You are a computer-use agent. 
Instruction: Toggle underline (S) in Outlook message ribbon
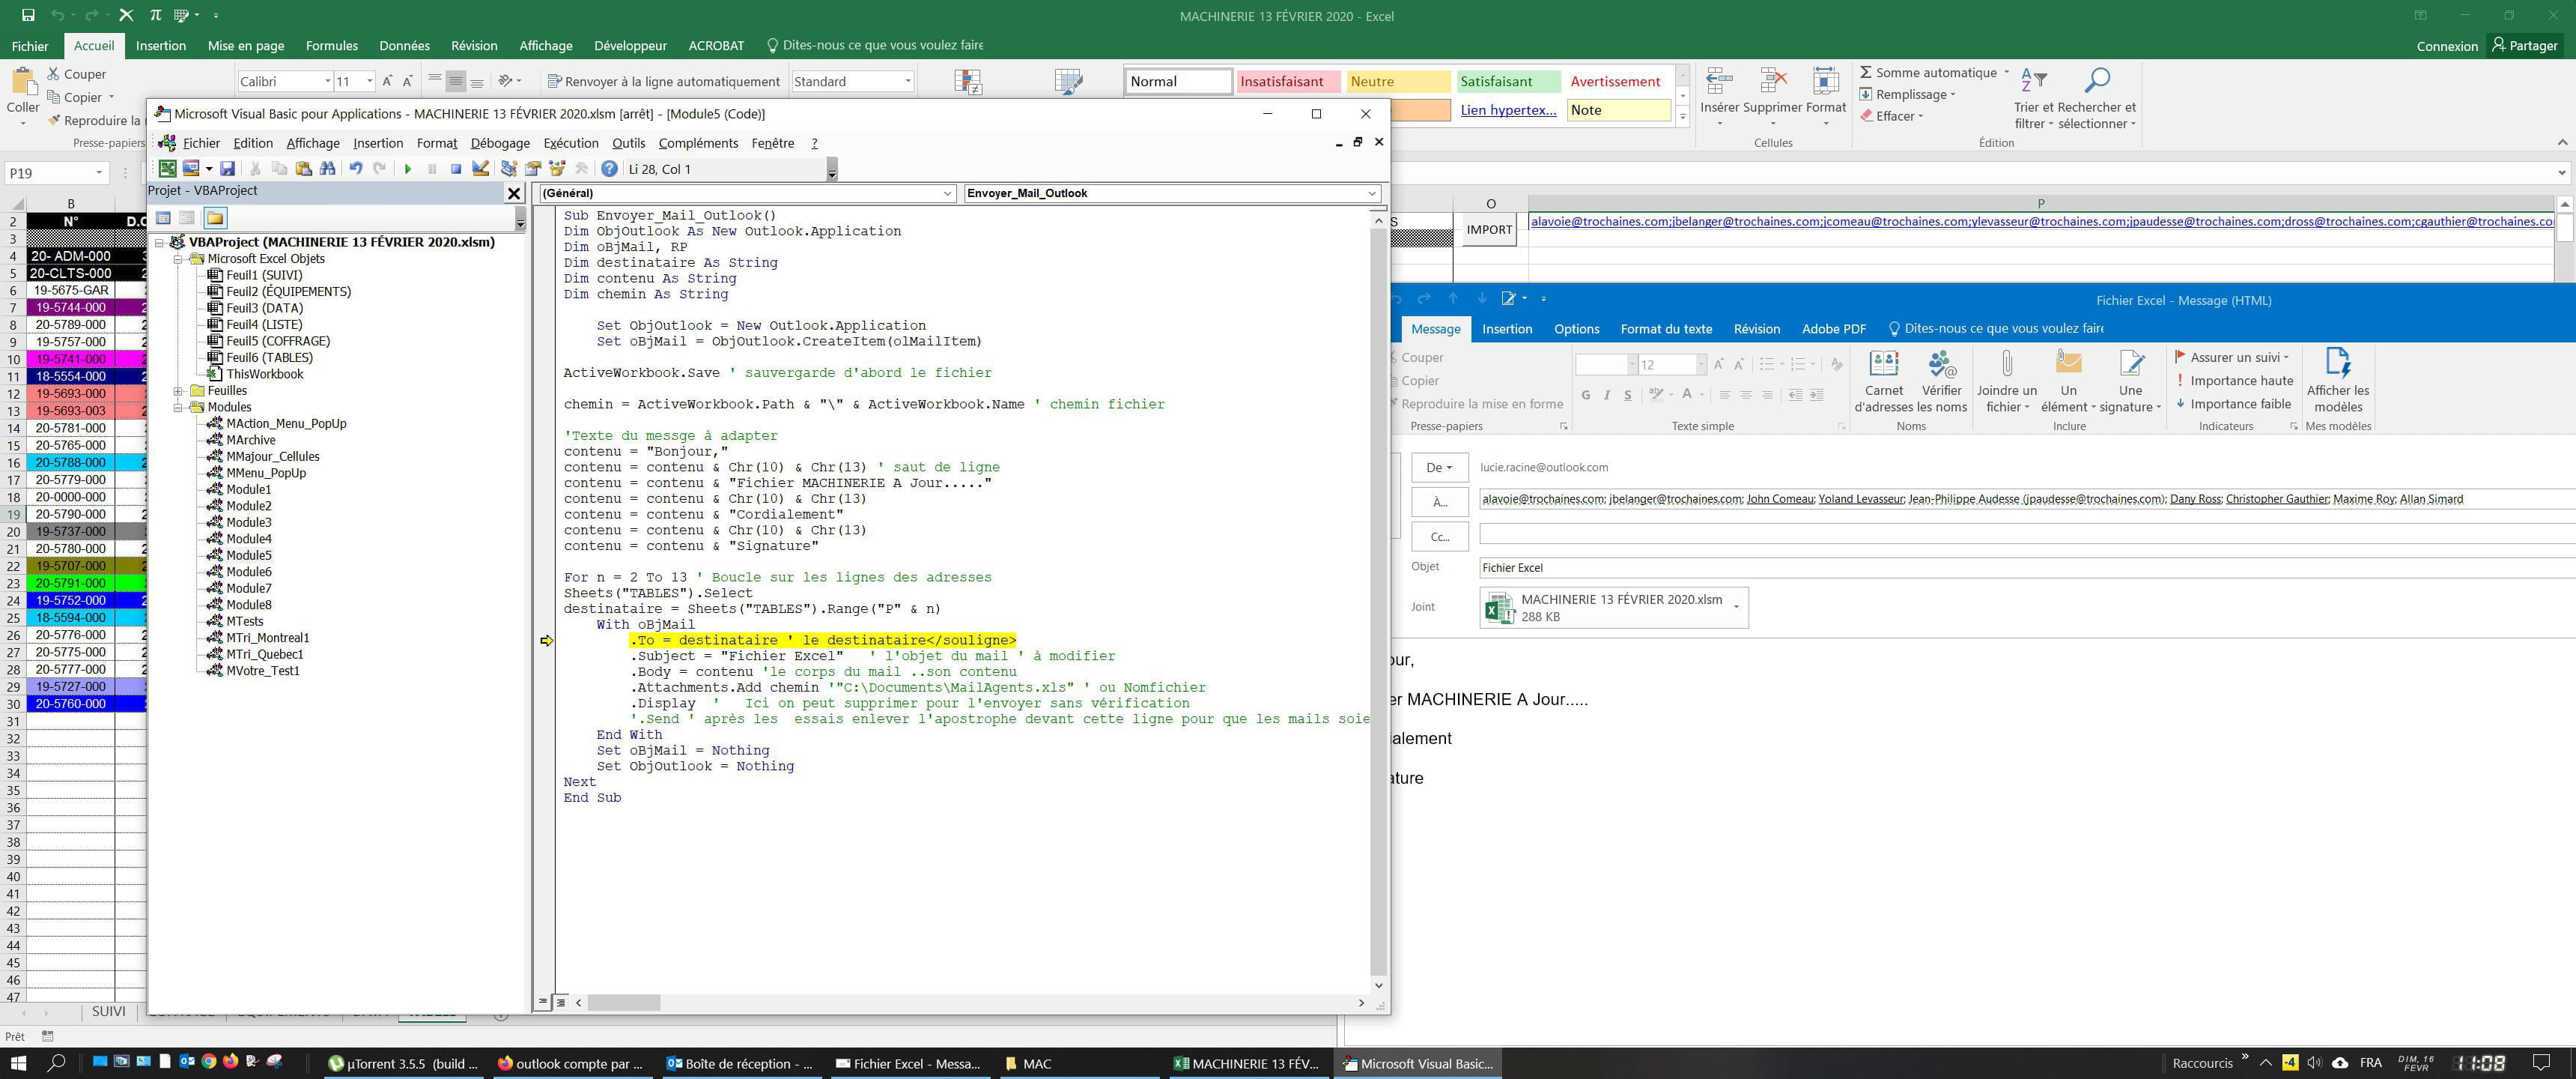click(1628, 394)
